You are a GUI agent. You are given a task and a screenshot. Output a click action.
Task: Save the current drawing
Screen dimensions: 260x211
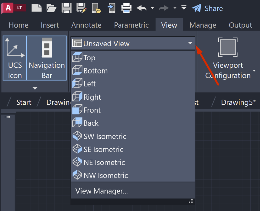pos(67,8)
